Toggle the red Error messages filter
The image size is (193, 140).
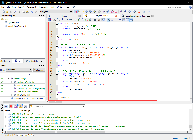[11, 106]
